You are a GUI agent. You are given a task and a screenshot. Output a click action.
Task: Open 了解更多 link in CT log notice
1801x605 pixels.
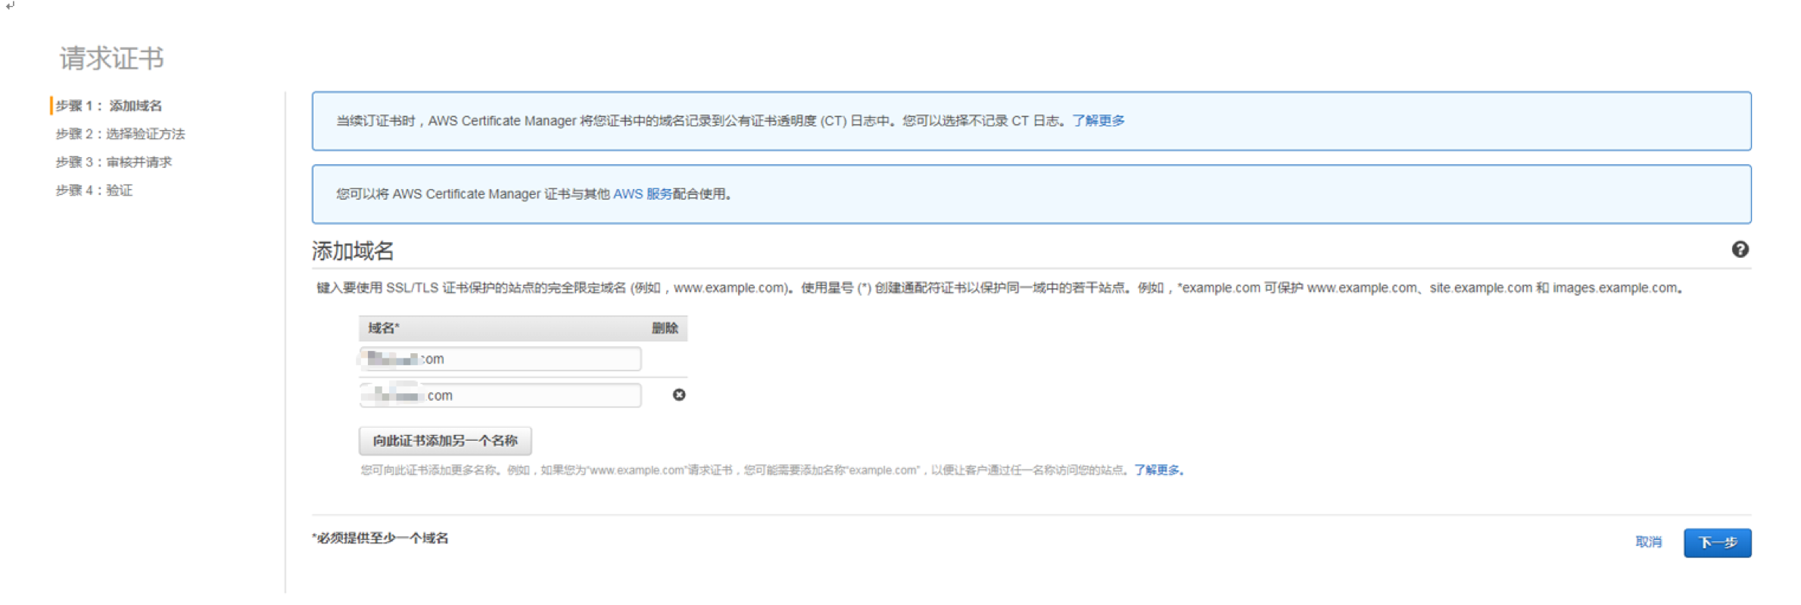(x=1098, y=121)
